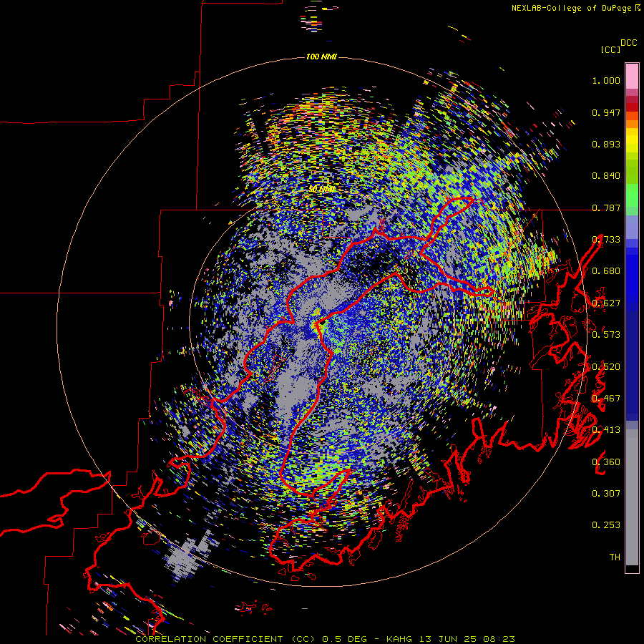Click the 100 NMI range ring label
The width and height of the screenshot is (644, 644).
[321, 57]
